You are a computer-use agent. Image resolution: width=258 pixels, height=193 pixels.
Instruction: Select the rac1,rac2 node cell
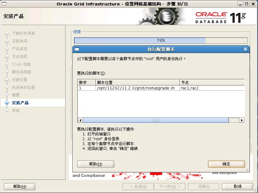coord(212,88)
